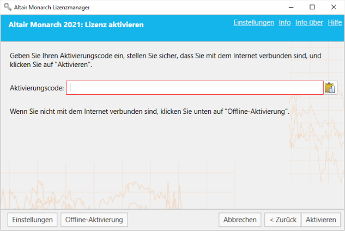Go back with the < Zurück button

(283, 220)
